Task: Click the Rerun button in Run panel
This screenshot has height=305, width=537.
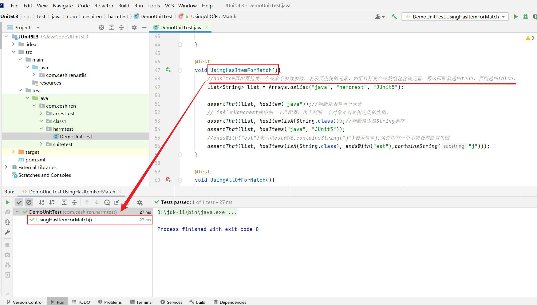Action: [x=7, y=202]
